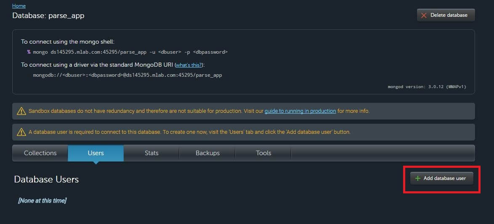The width and height of the screenshot is (494, 224).
Task: Click the sandbox warning triangle icon
Action: point(21,111)
